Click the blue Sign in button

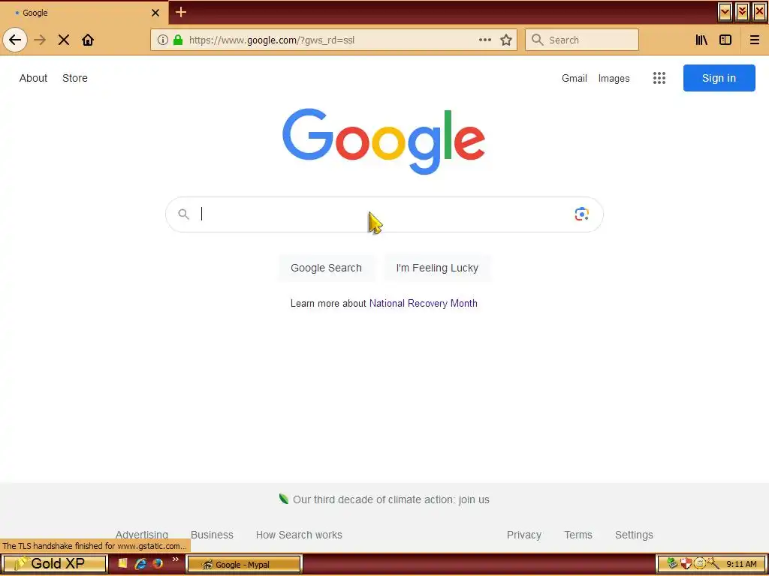[x=719, y=78]
